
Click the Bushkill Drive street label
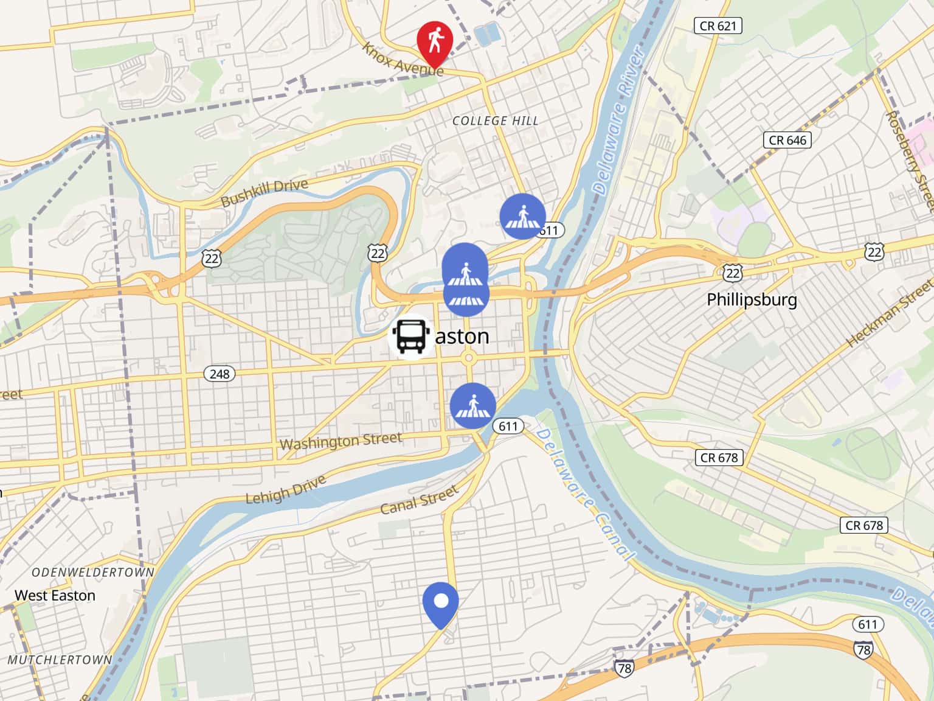[265, 192]
